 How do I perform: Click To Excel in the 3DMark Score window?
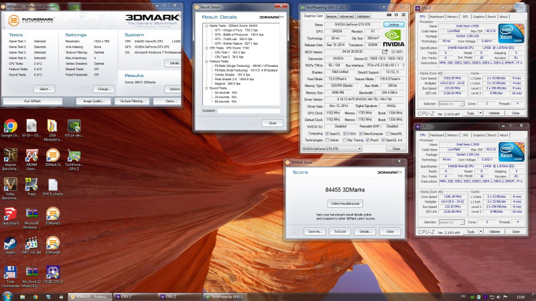340,231
